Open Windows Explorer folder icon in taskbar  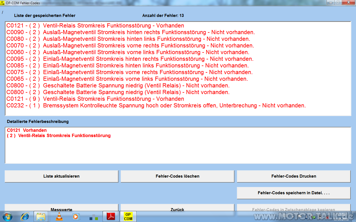pyautogui.click(x=41, y=216)
